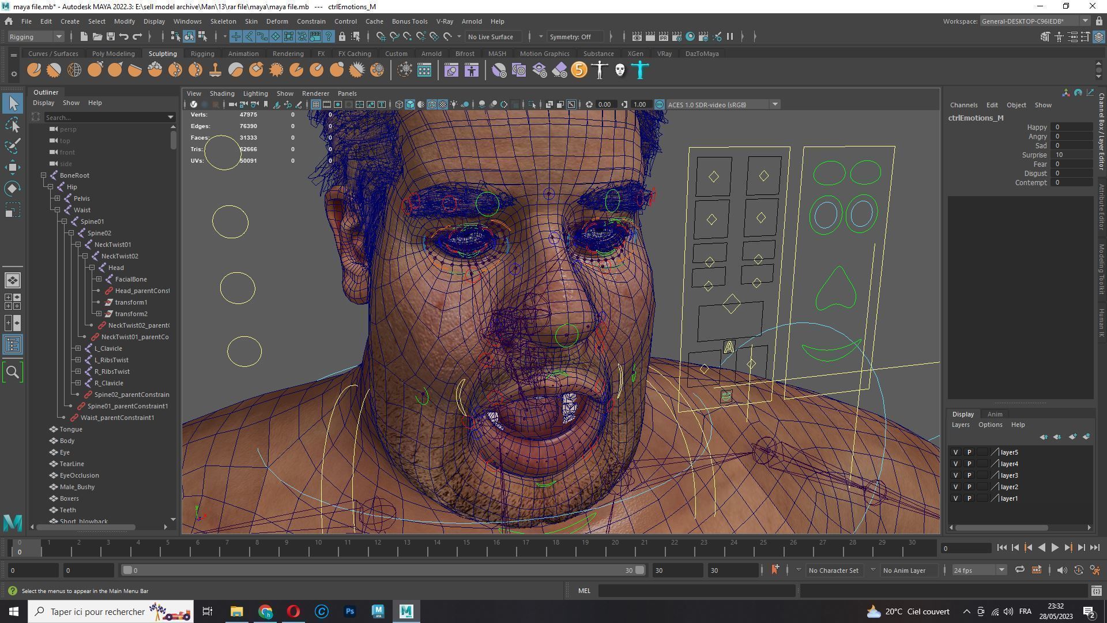The height and width of the screenshot is (623, 1107).
Task: Toggle playback P of layer5
Action: click(x=969, y=452)
